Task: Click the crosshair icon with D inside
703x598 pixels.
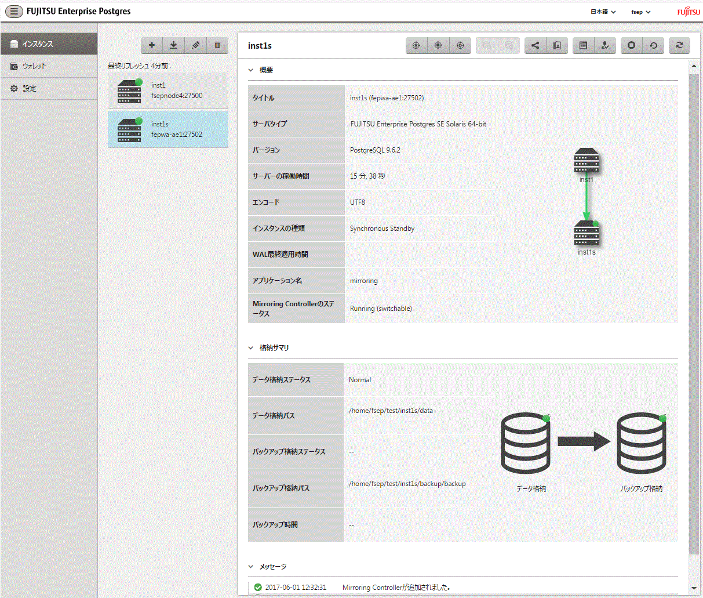Action: pyautogui.click(x=460, y=45)
